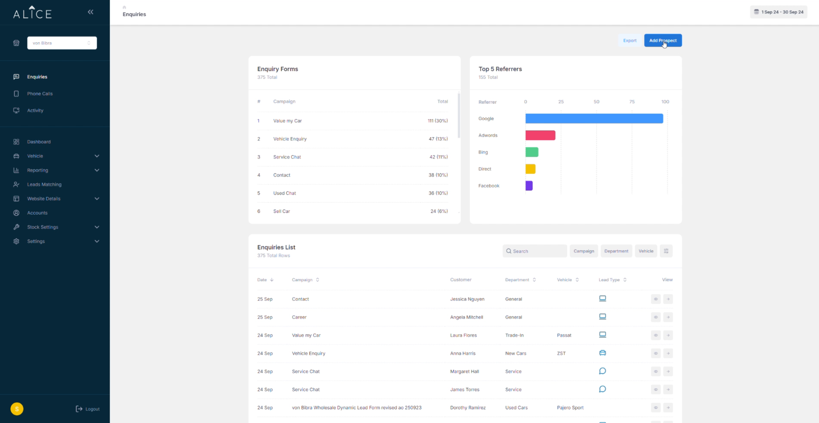Viewport: 819px width, 423px height.
Task: Click the arrow icon in Jessica Nguyen's row
Action: tap(668, 299)
